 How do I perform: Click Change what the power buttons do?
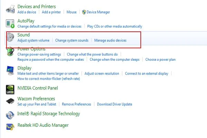tap(92, 54)
